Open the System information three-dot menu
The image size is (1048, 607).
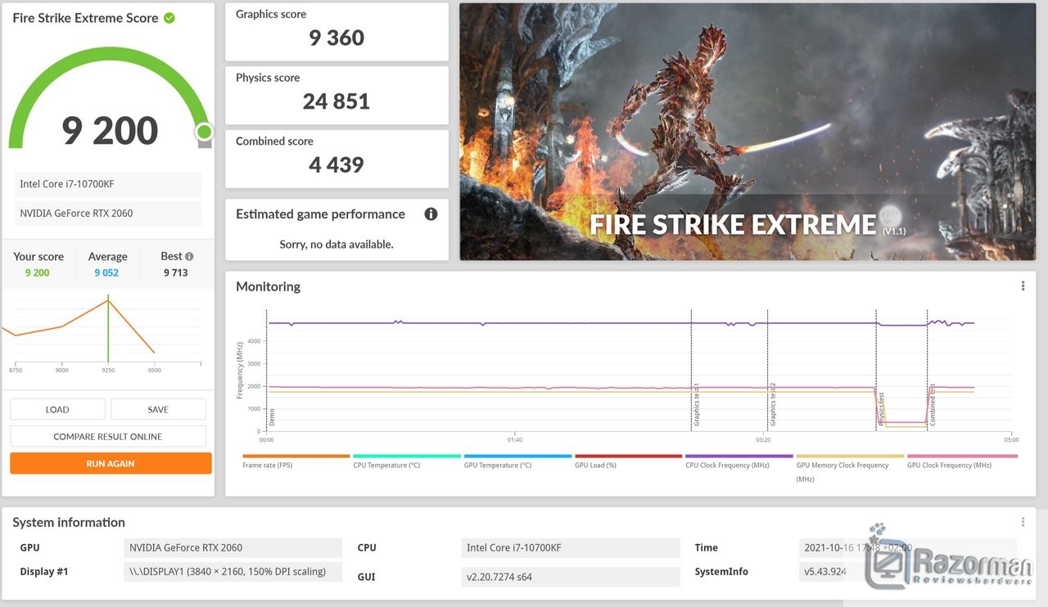(1023, 522)
